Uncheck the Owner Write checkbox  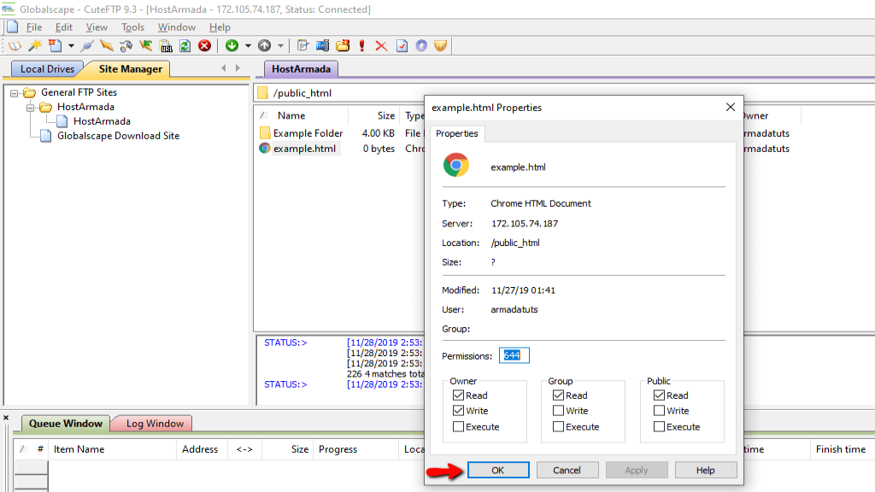click(x=459, y=411)
